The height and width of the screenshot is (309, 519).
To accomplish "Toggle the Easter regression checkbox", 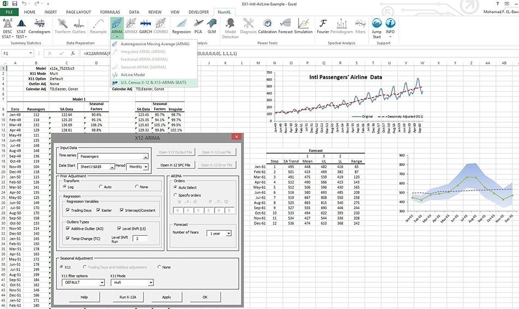I will click(x=104, y=210).
